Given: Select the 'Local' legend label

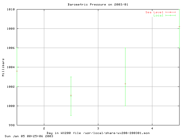Looking at the screenshot, I should coord(158,16).
